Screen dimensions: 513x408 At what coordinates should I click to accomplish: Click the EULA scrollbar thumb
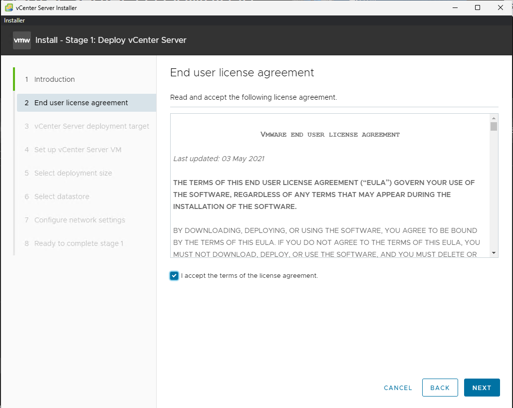pyautogui.click(x=494, y=127)
